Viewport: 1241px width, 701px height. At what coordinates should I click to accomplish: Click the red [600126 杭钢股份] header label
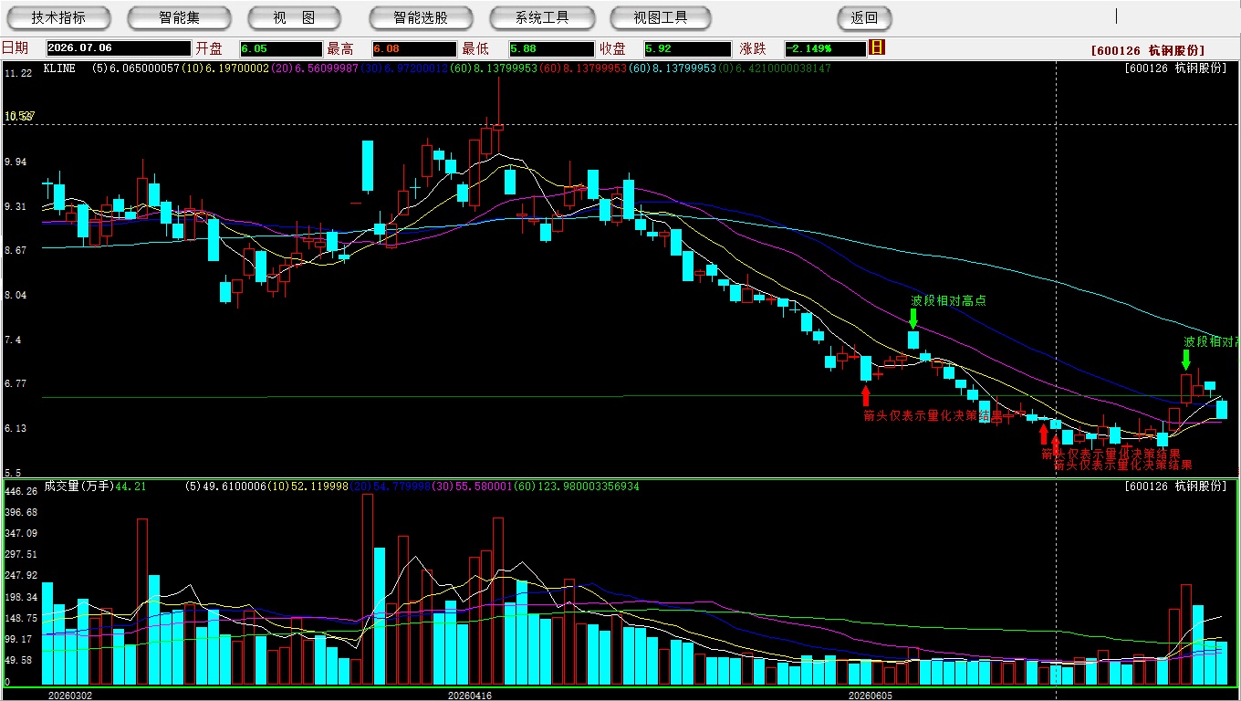(x=1148, y=50)
